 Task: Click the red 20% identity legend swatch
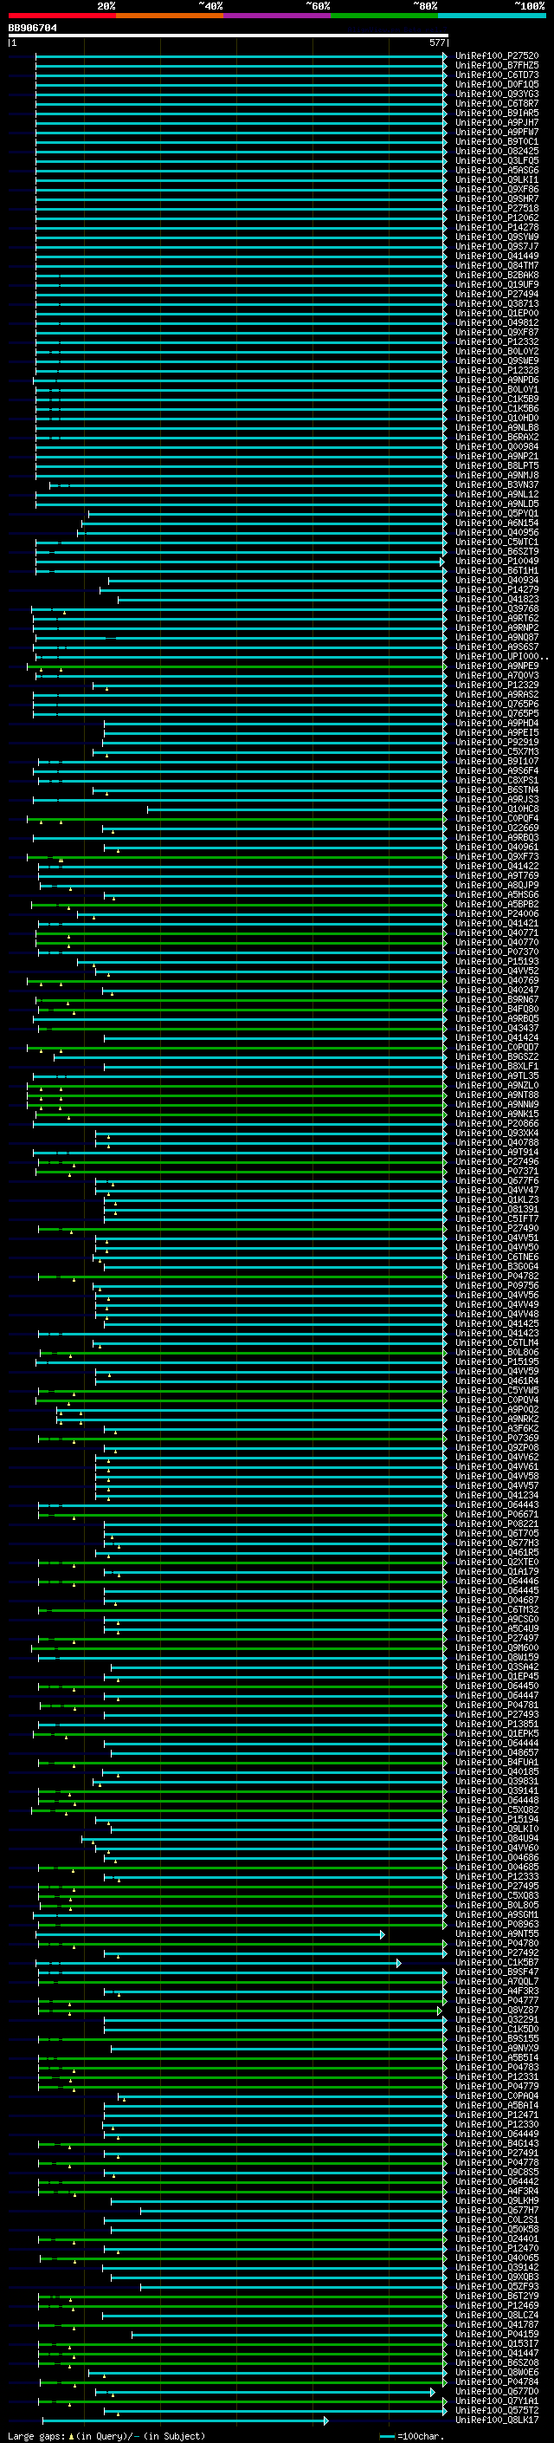pyautogui.click(x=61, y=16)
